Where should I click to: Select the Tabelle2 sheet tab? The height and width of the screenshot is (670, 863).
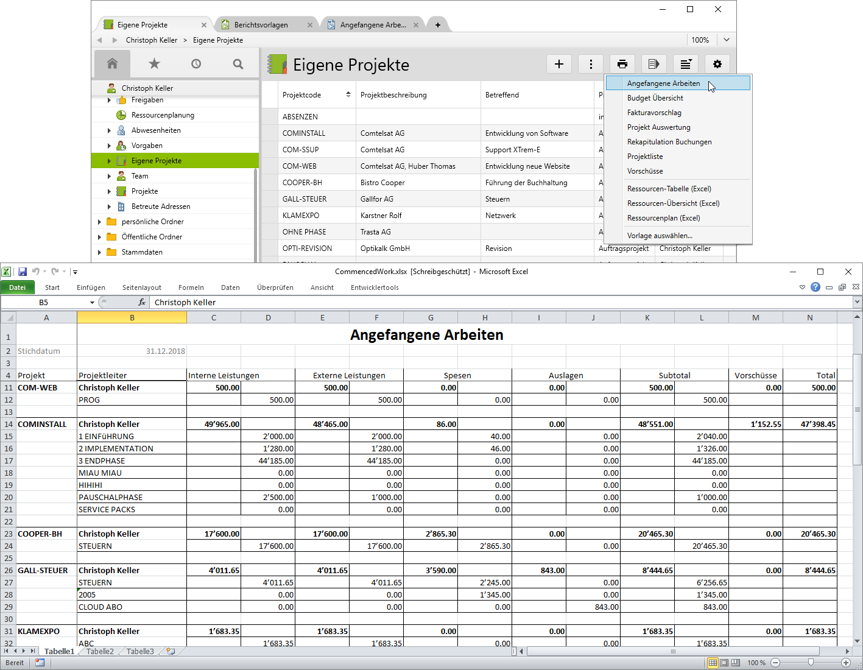(x=100, y=651)
